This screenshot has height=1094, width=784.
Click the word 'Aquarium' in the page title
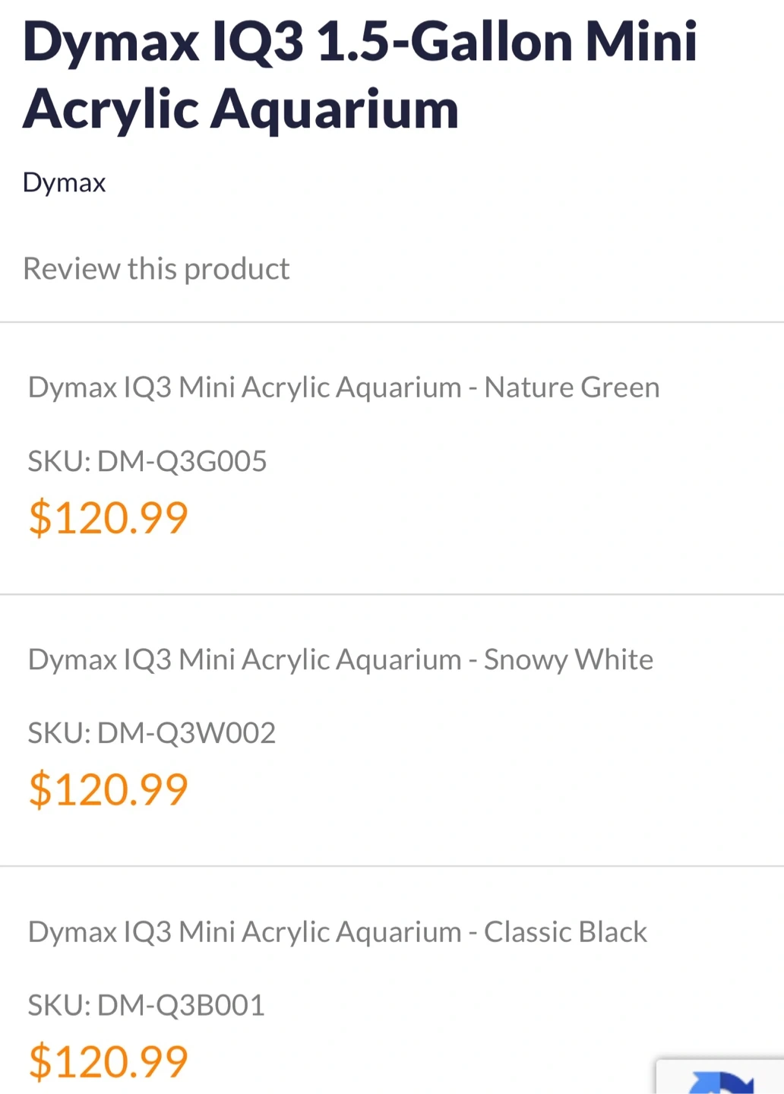click(x=334, y=109)
